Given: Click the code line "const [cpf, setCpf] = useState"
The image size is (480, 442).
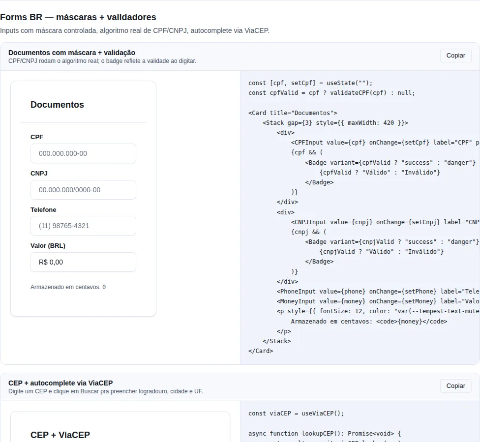Looking at the screenshot, I should [310, 83].
